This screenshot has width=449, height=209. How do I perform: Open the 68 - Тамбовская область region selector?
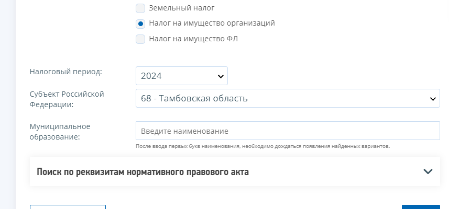tap(287, 98)
